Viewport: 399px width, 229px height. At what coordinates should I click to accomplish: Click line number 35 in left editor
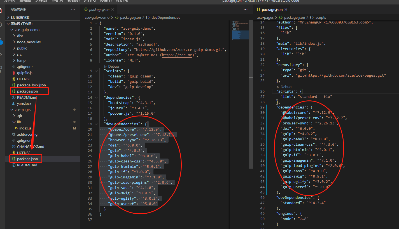(90, 209)
